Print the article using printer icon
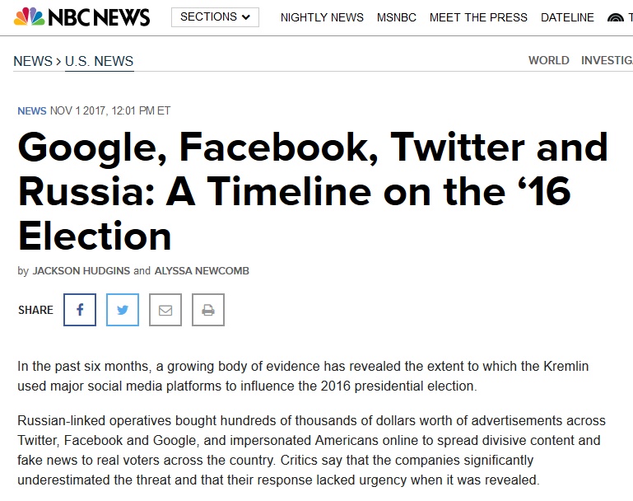 (x=208, y=310)
